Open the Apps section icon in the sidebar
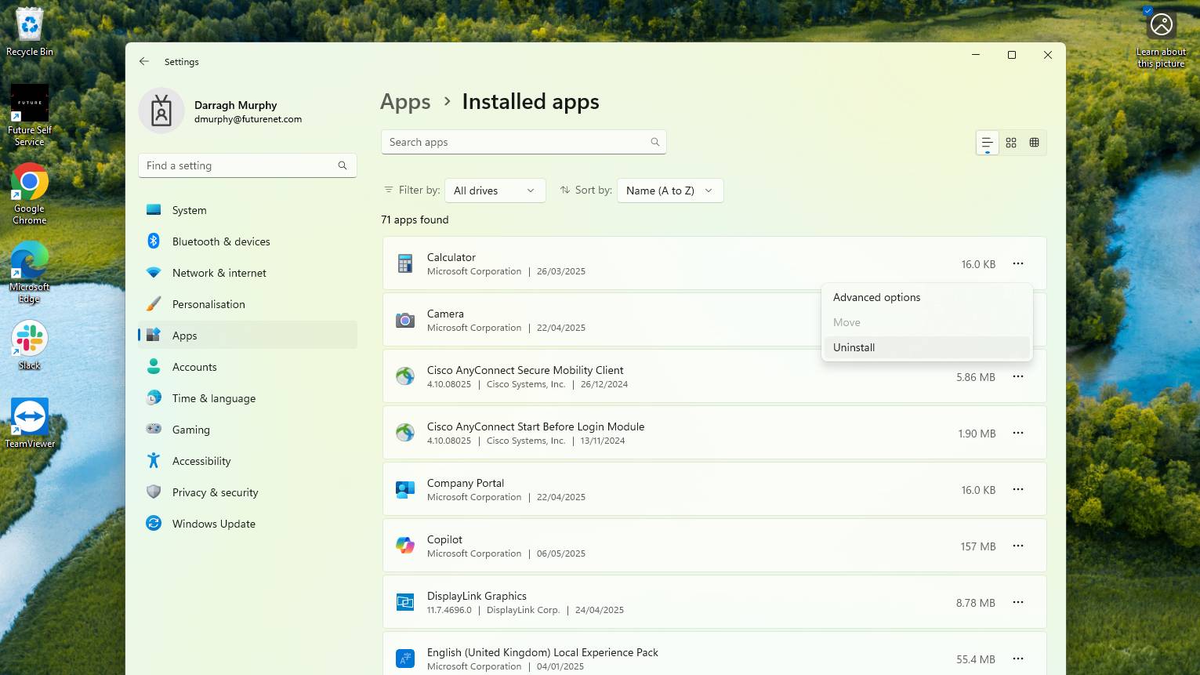 (x=154, y=335)
